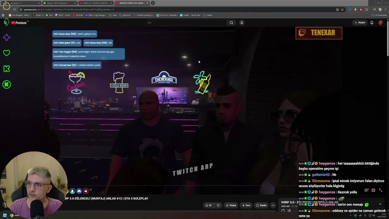Viewport: 389px width, 219px height.
Task: Switch to Stream - Kick Dashboard tab
Action: click(x=60, y=3)
